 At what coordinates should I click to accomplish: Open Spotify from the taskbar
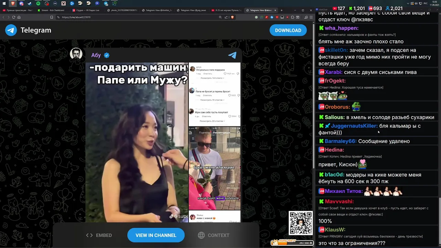click(x=38, y=3)
